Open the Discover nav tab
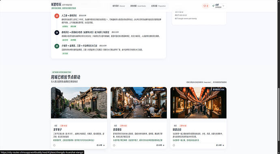 (118, 6)
